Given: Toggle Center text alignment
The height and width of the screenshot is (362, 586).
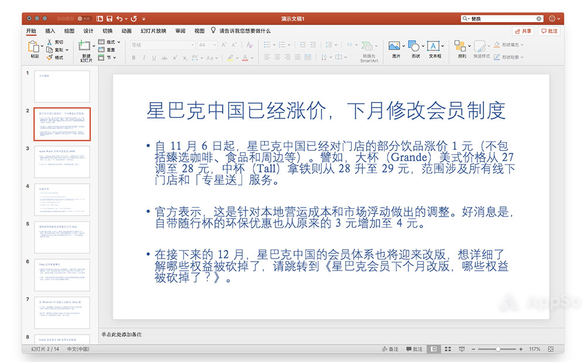Looking at the screenshot, I should point(277,57).
